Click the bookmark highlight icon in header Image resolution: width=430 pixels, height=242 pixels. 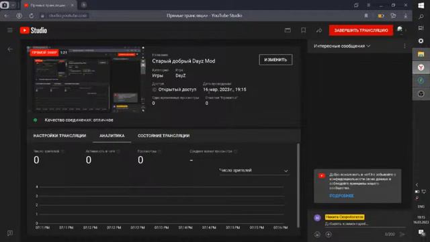[303, 30]
